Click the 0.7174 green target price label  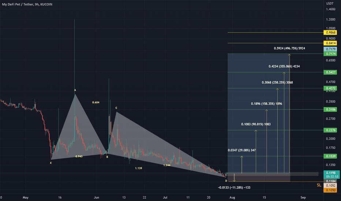tap(330, 54)
